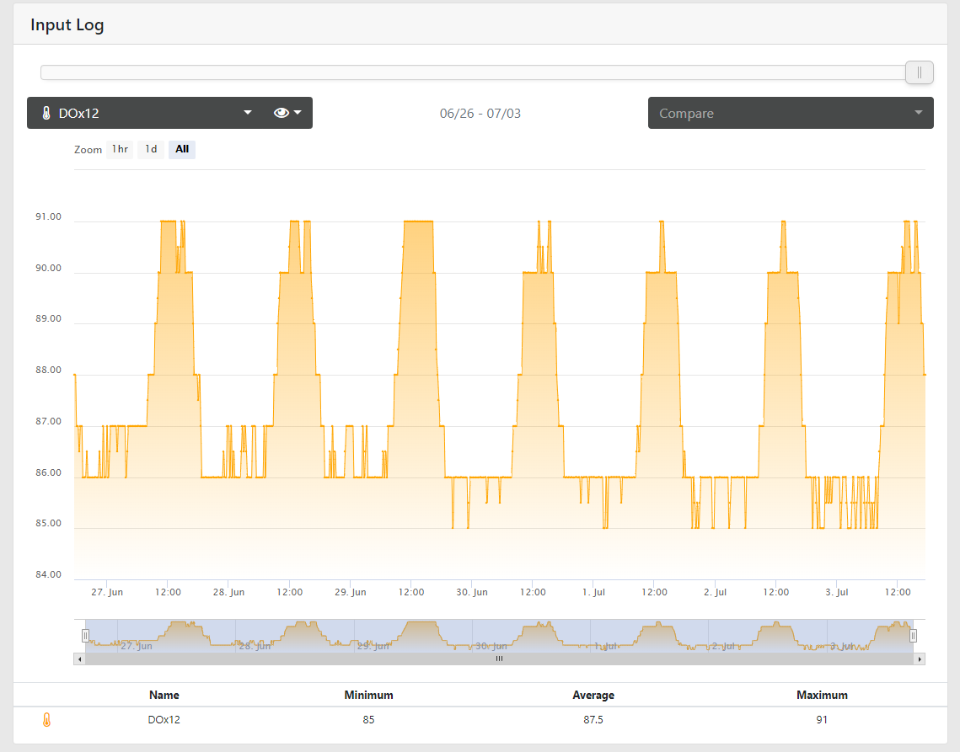
Task: Click the 27. Jun x-axis label
Action: click(107, 592)
